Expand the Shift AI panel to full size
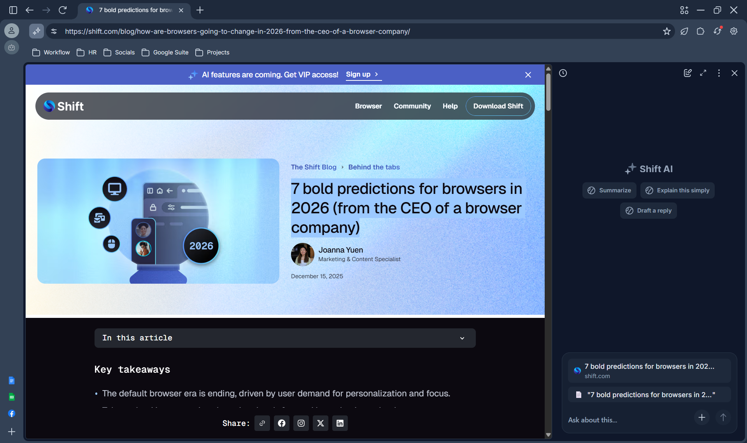747x443 pixels. click(x=703, y=73)
